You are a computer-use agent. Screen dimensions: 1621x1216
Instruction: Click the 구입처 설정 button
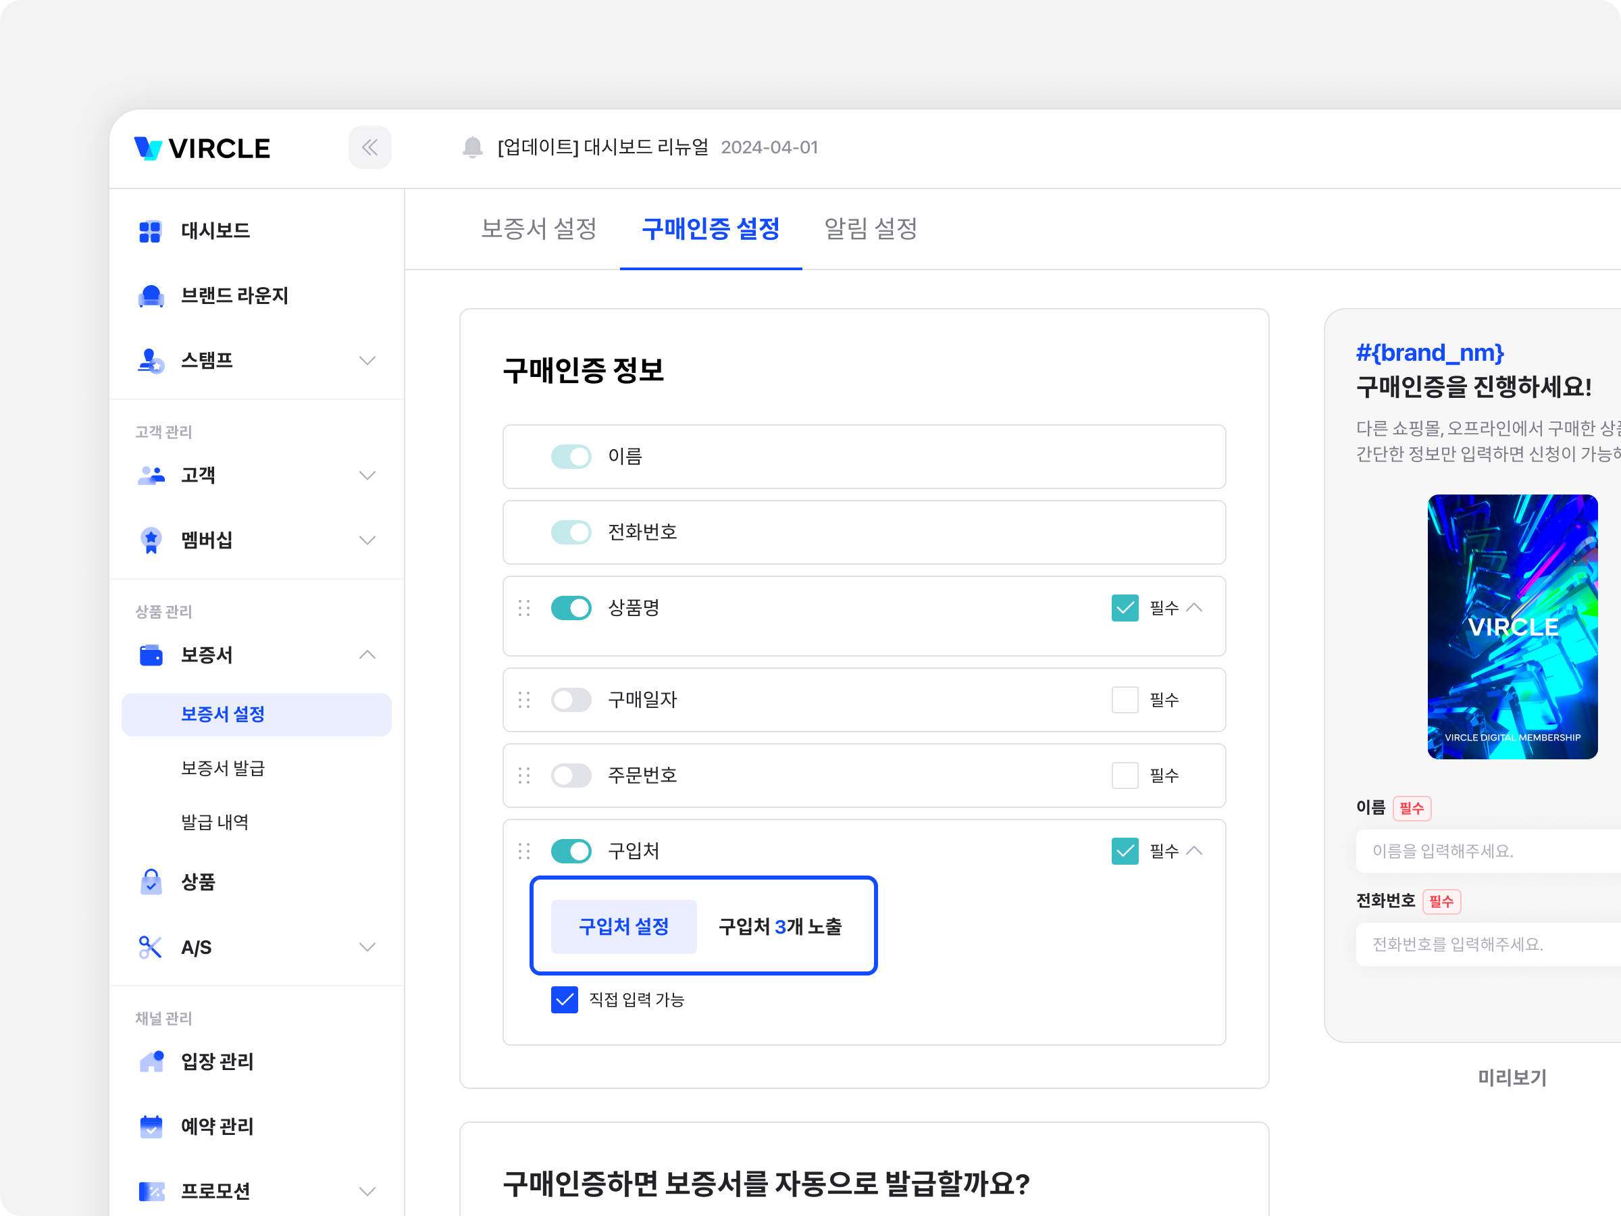pos(623,926)
